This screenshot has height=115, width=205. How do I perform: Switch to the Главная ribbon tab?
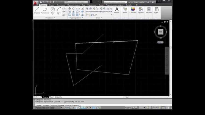pos(43,5)
